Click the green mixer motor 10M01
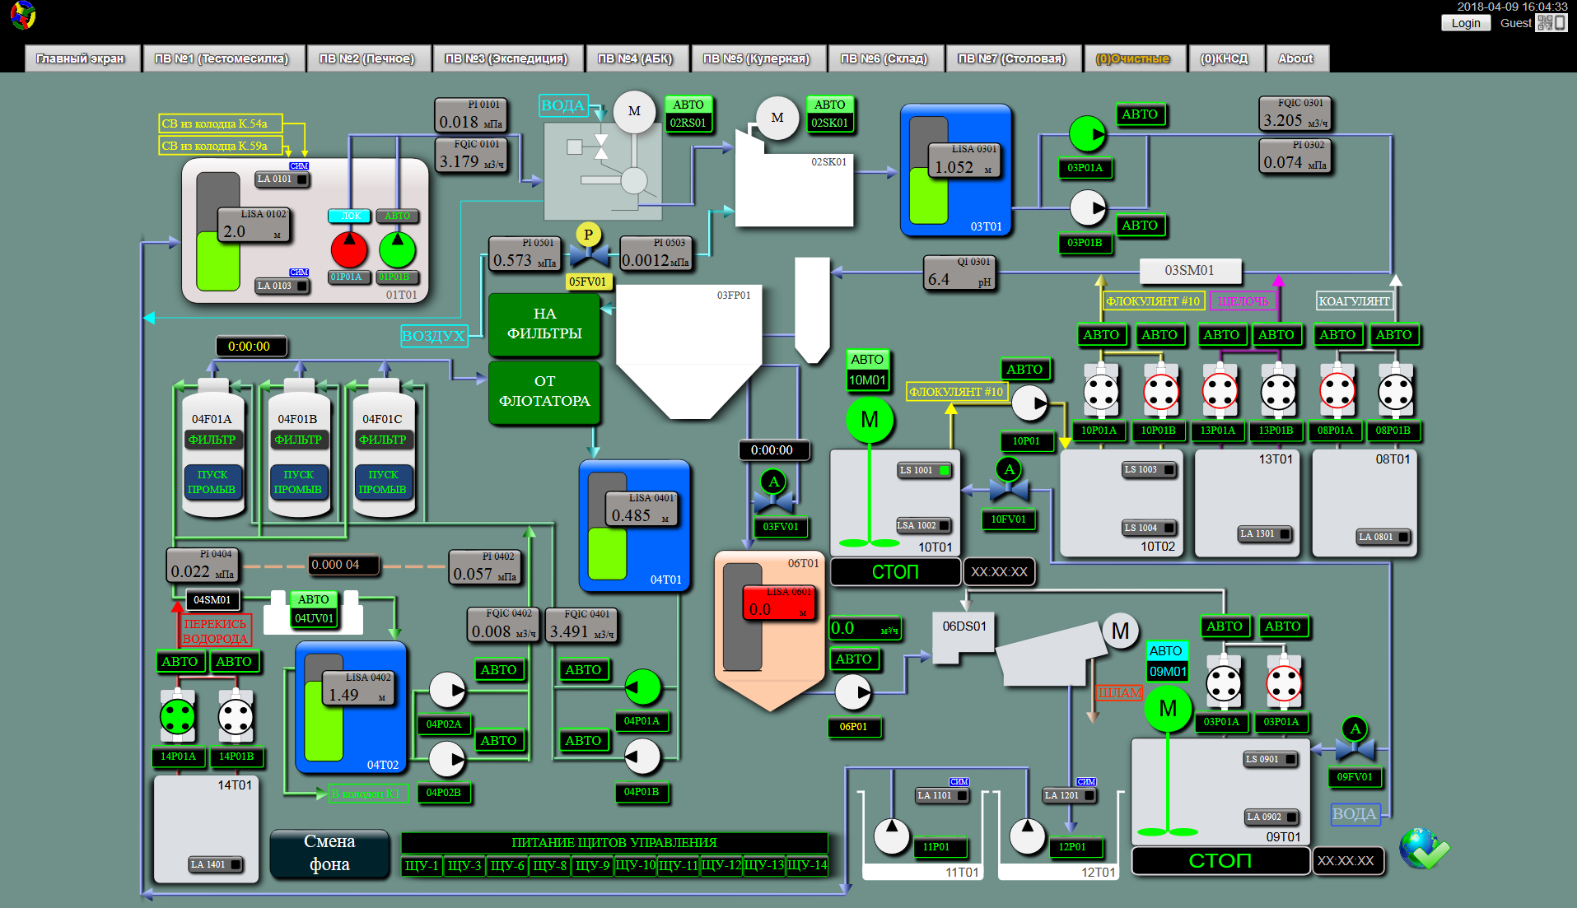Screen dimensions: 1577x908 (869, 420)
